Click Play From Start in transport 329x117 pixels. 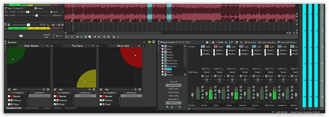(78, 37)
